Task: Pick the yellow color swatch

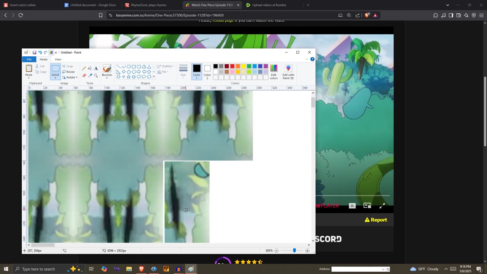Action: (x=243, y=66)
